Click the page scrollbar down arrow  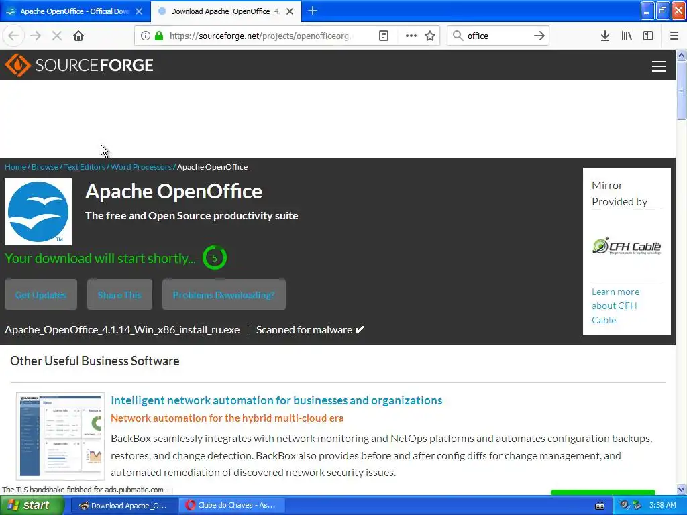tap(682, 489)
